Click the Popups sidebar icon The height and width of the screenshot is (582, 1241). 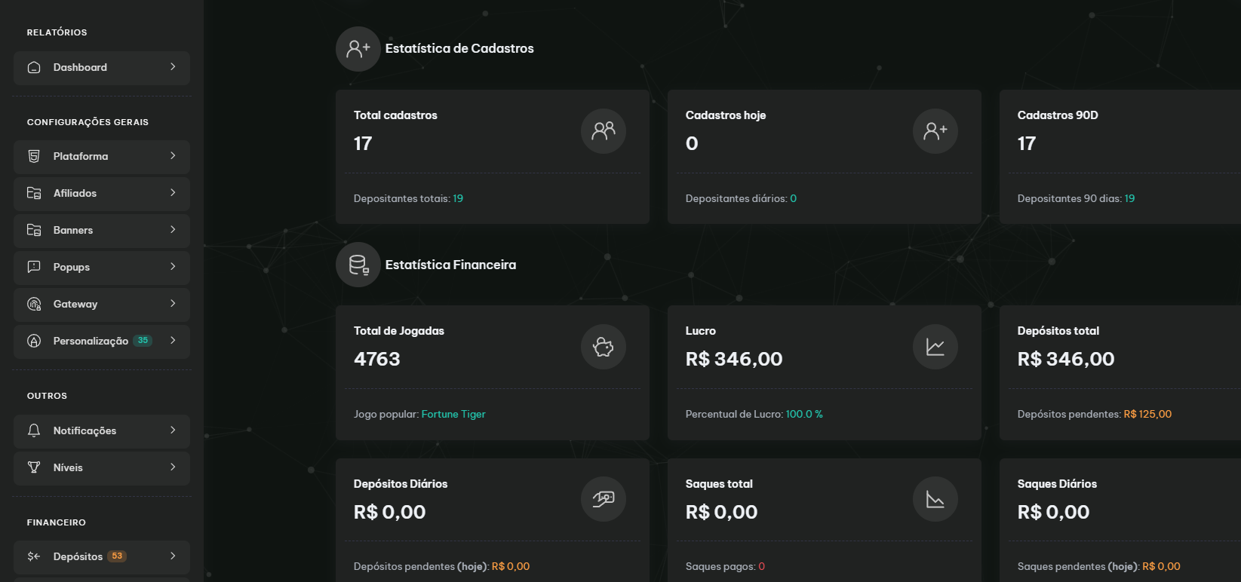[x=33, y=267]
